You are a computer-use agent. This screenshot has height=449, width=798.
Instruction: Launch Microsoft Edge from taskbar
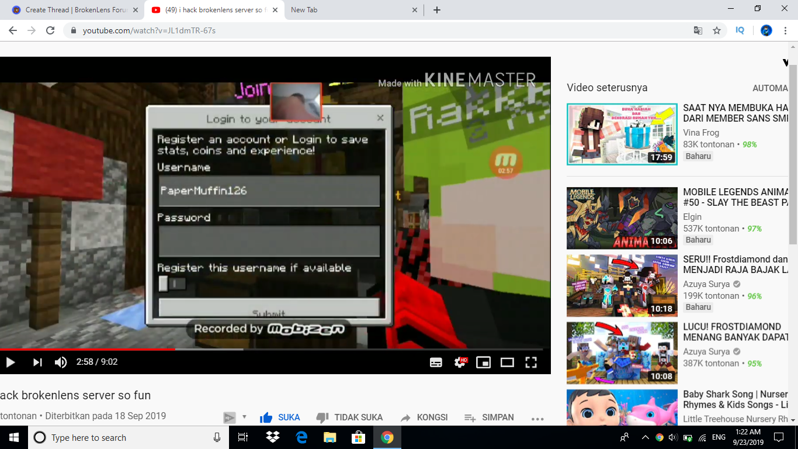click(x=301, y=437)
